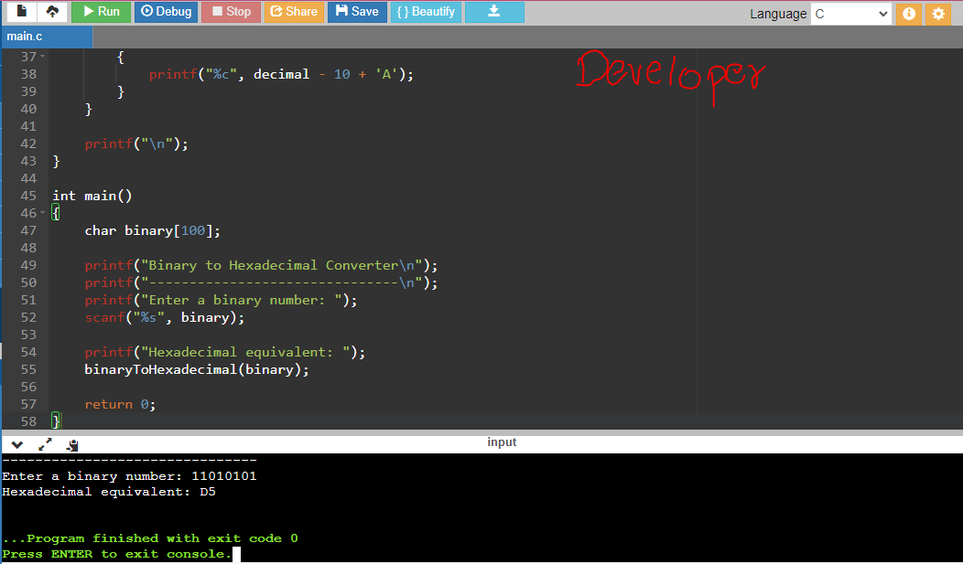
Task: Run the program
Action: pyautogui.click(x=101, y=12)
